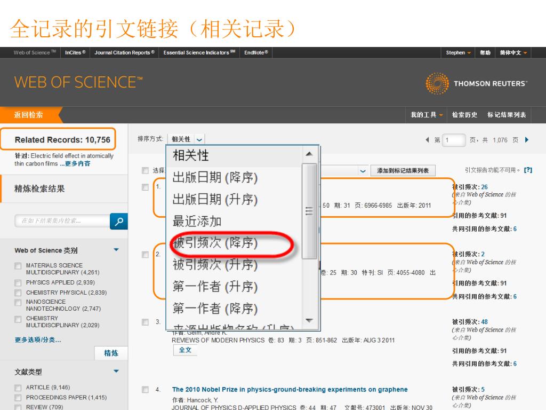
Task: Open the citation report help [?] link
Action: click(x=528, y=170)
